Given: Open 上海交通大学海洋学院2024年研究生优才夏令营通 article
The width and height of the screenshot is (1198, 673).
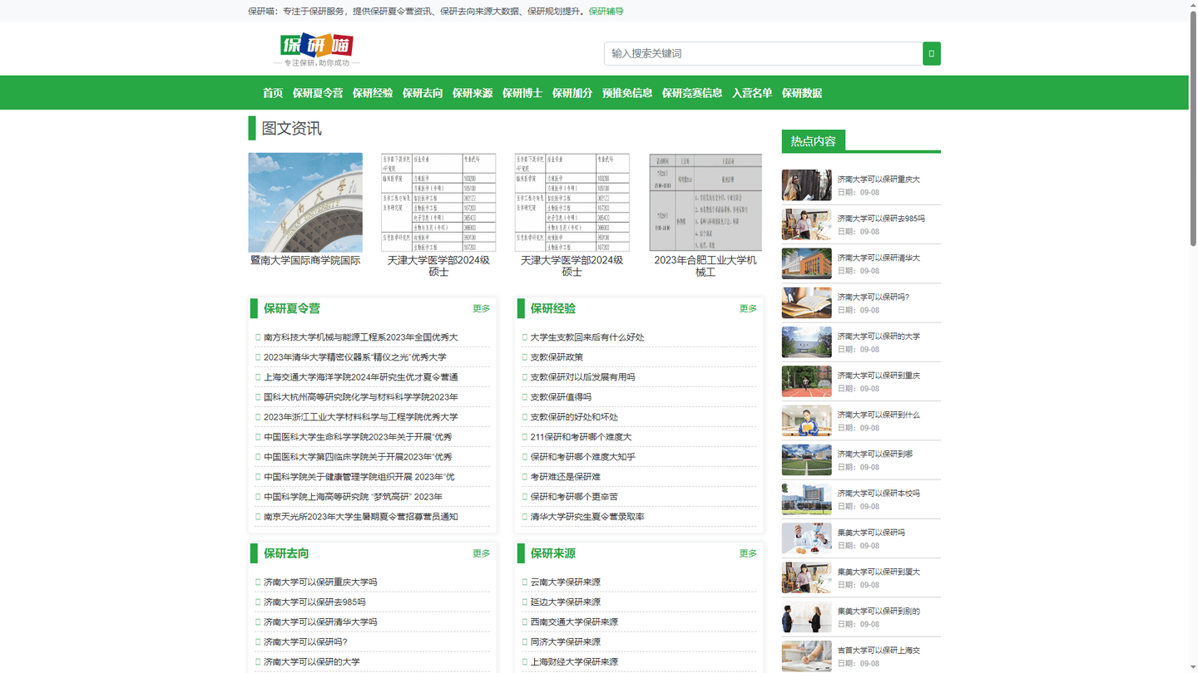Looking at the screenshot, I should [x=361, y=377].
